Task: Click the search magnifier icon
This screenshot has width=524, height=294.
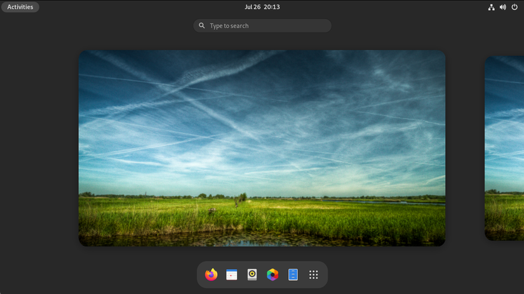Action: 201,25
